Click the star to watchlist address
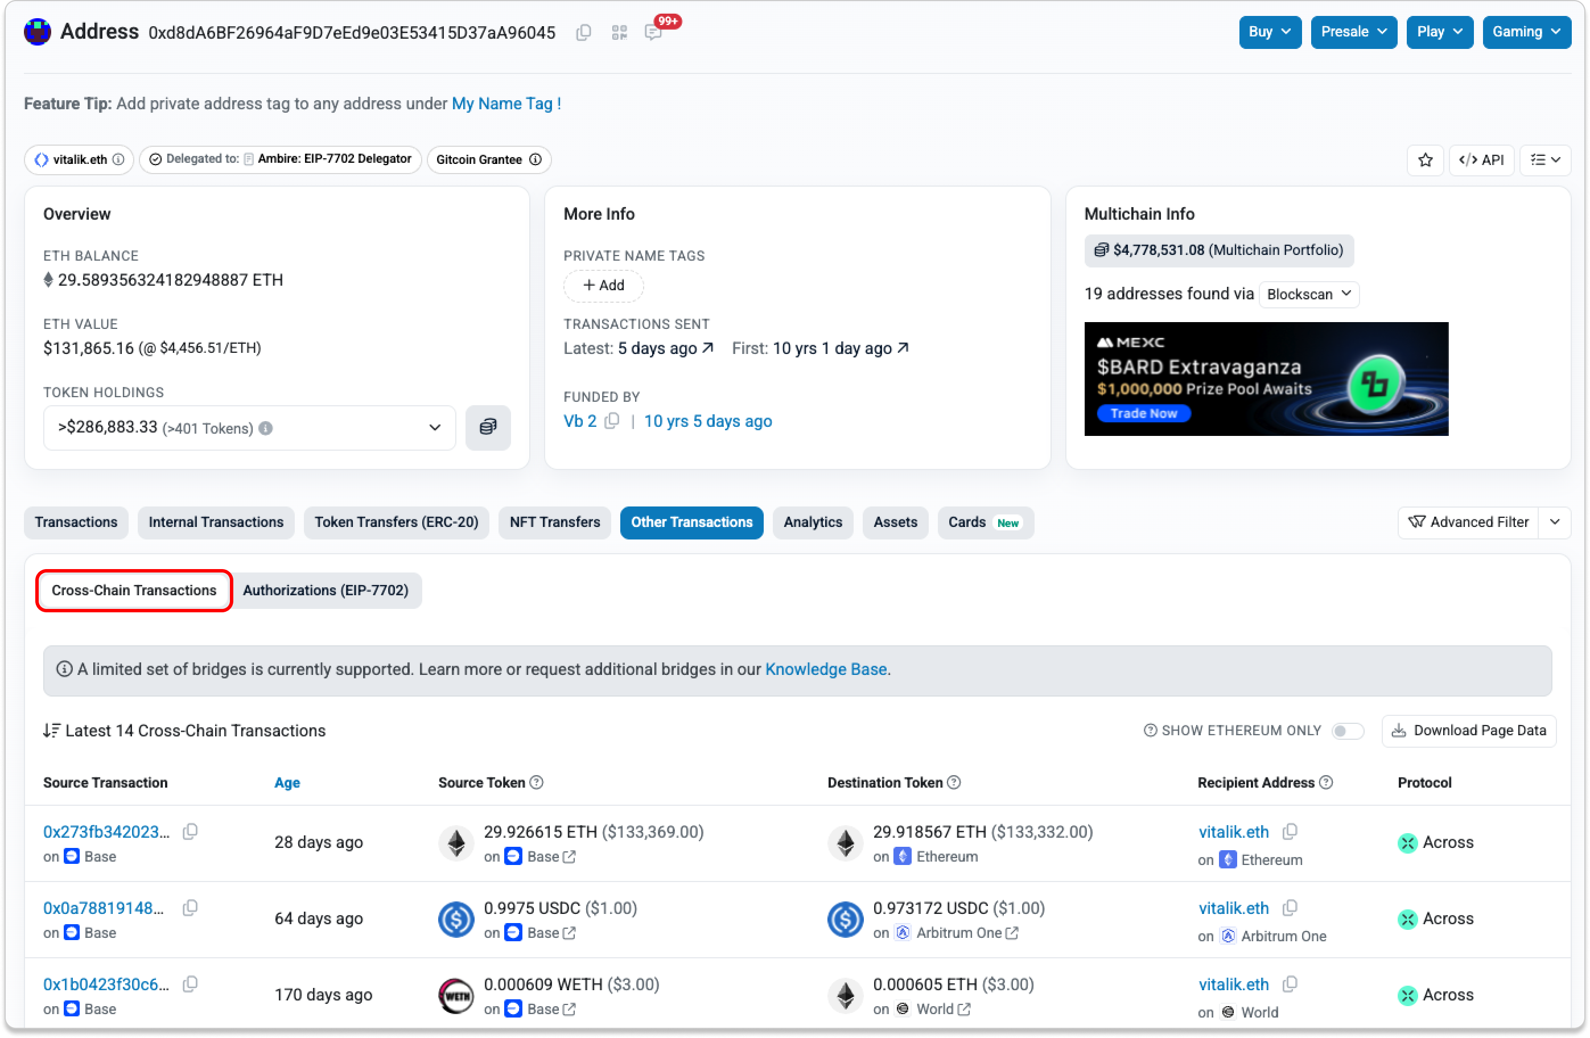1590x1038 pixels. (1425, 160)
